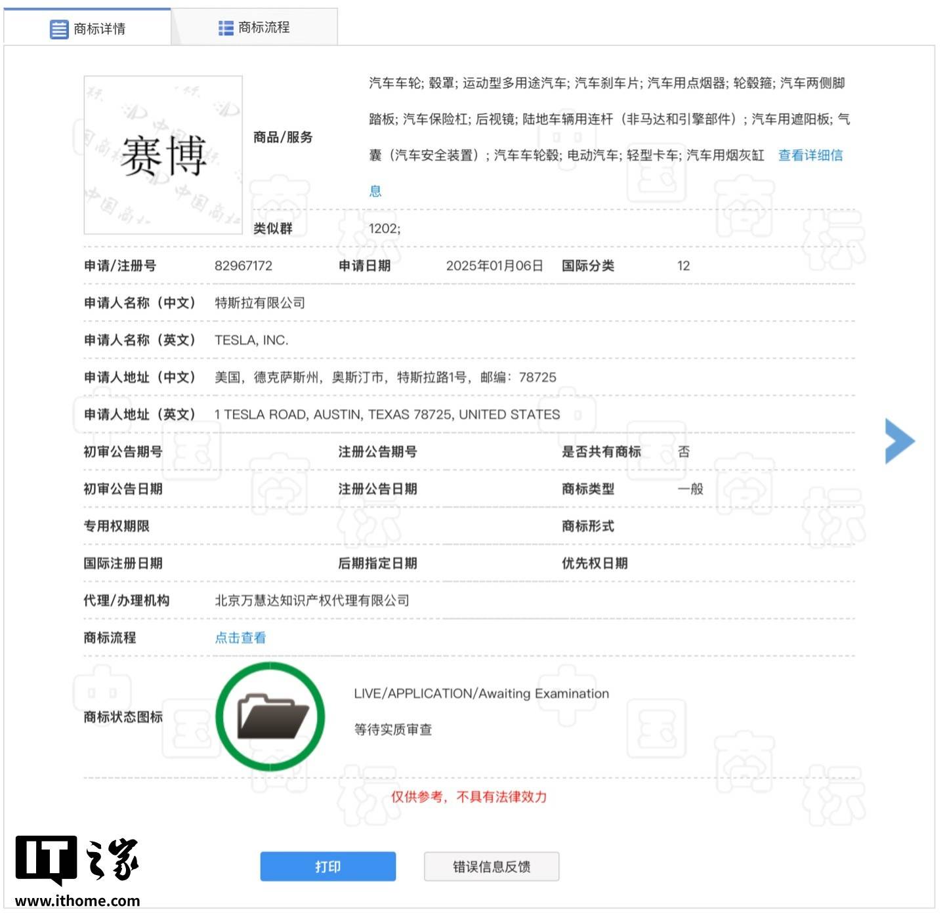This screenshot has height=919, width=945.
Task: Switch to the 商标详情 tab label
Action: click(99, 29)
